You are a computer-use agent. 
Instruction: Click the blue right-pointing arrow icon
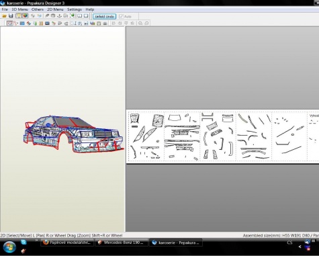point(40,16)
